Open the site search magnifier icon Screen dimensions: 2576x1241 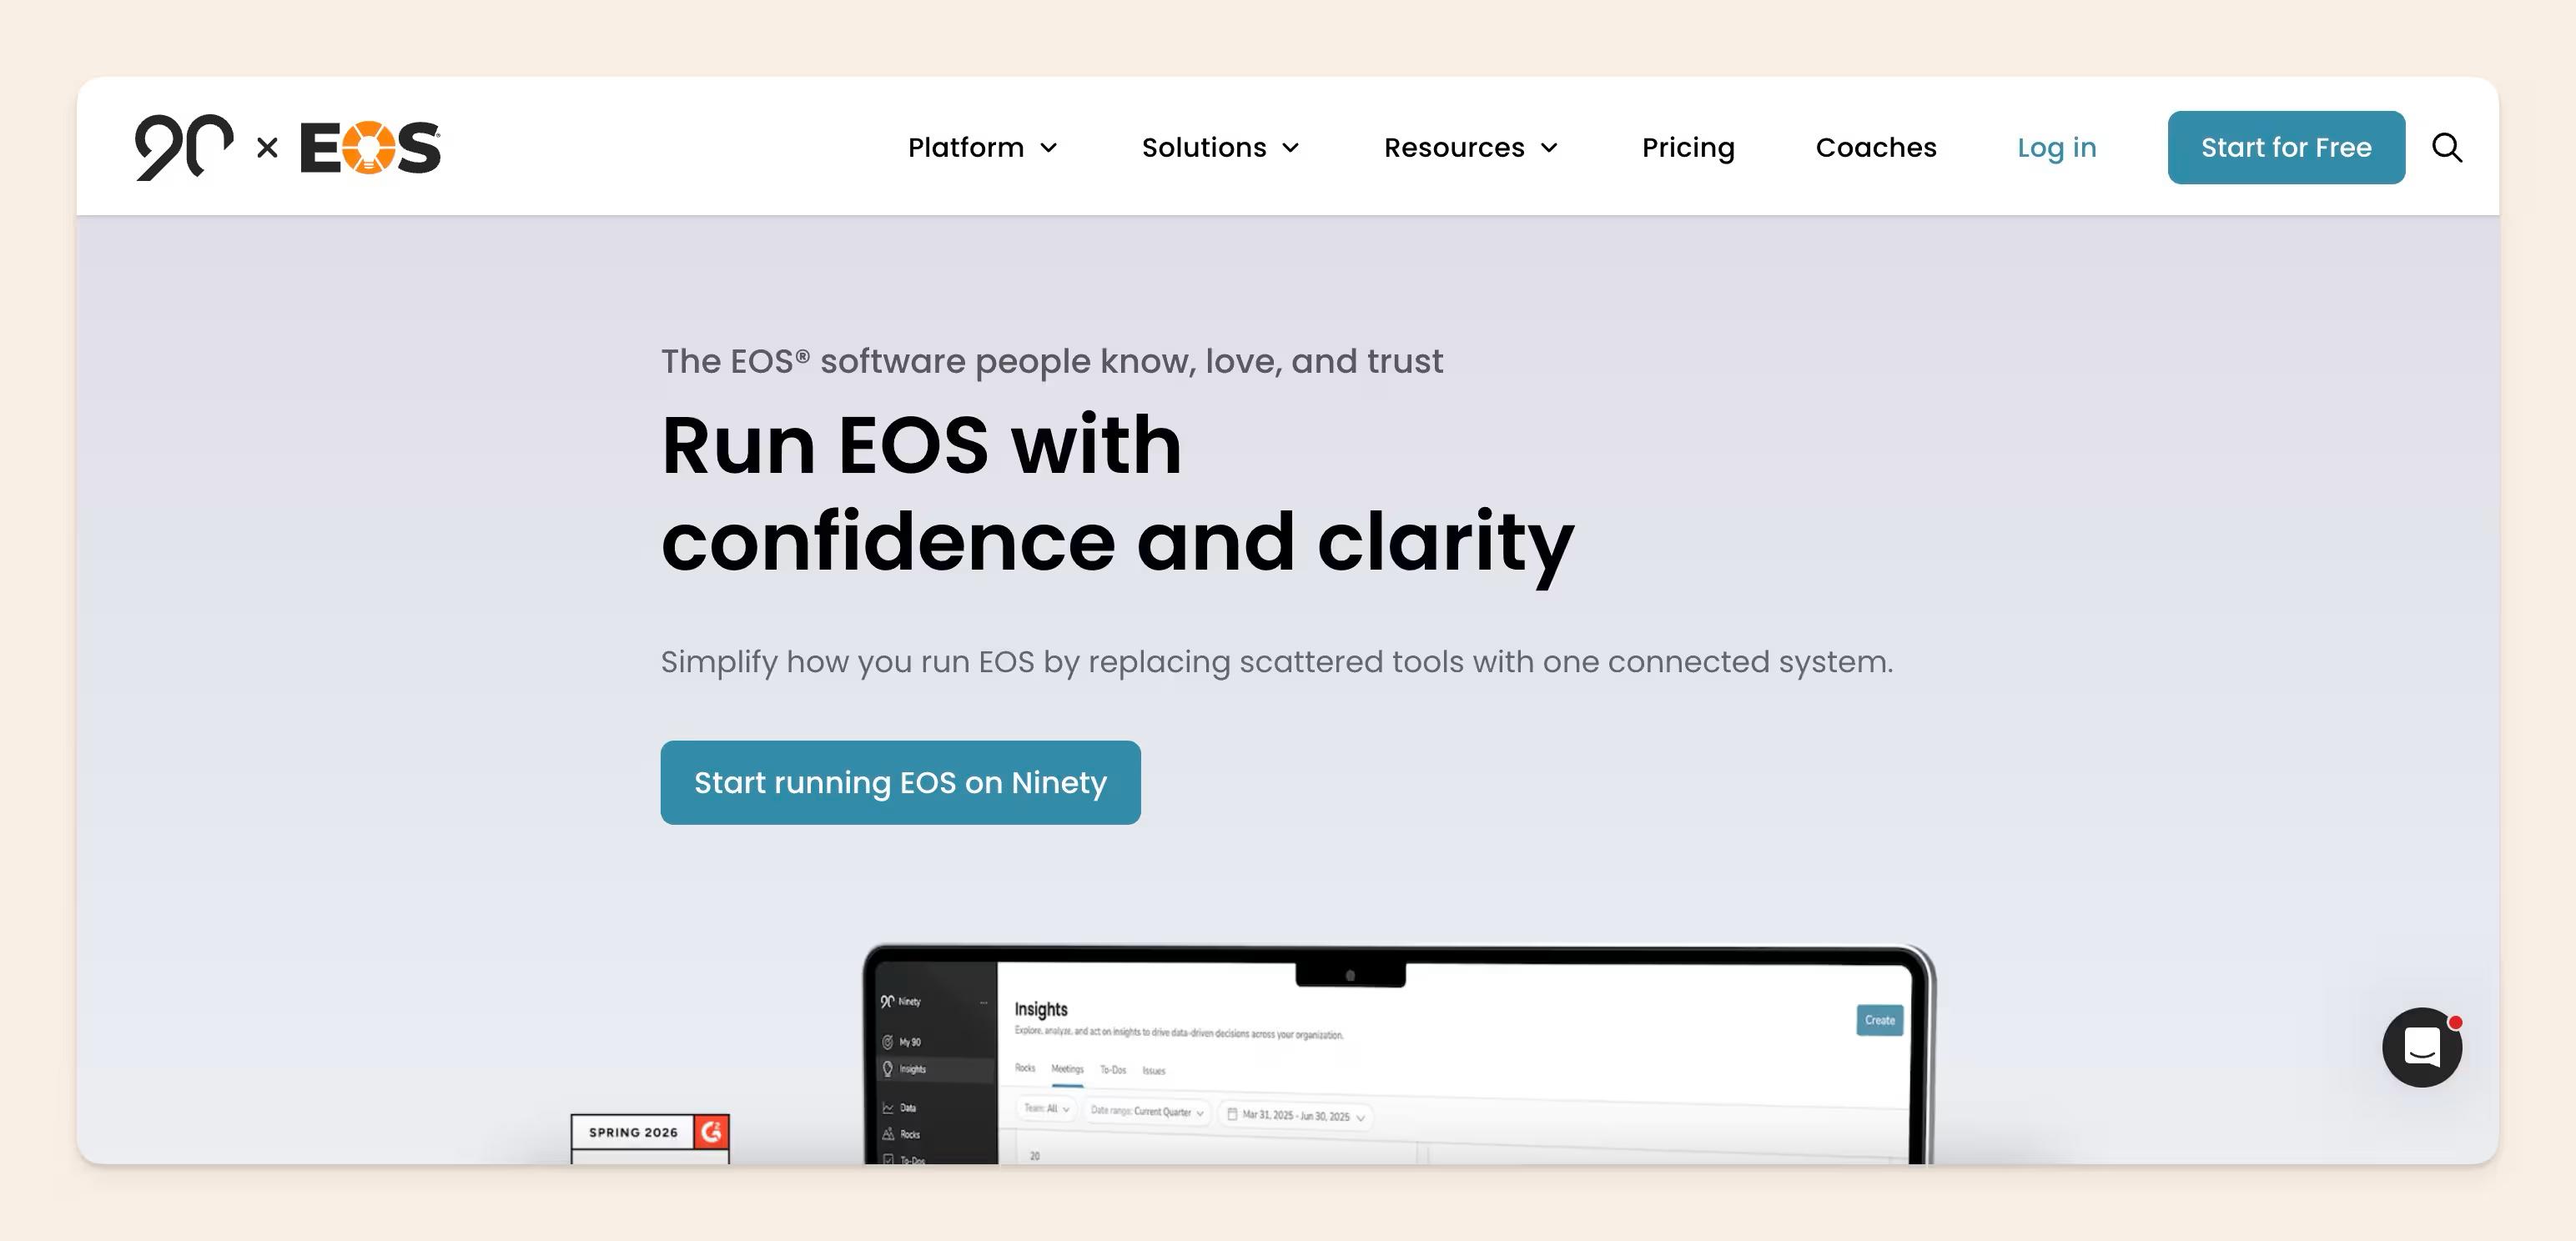click(2447, 147)
